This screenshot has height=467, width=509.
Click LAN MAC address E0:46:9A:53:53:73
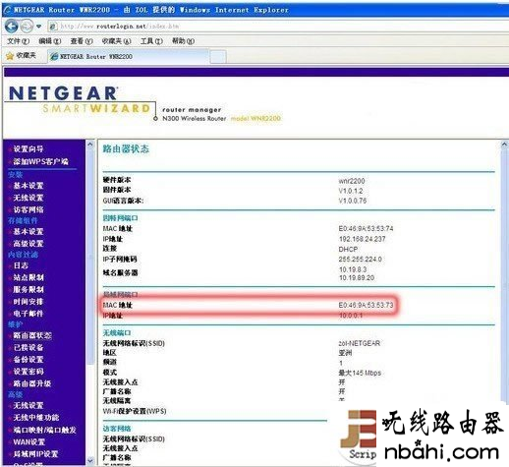(x=366, y=305)
